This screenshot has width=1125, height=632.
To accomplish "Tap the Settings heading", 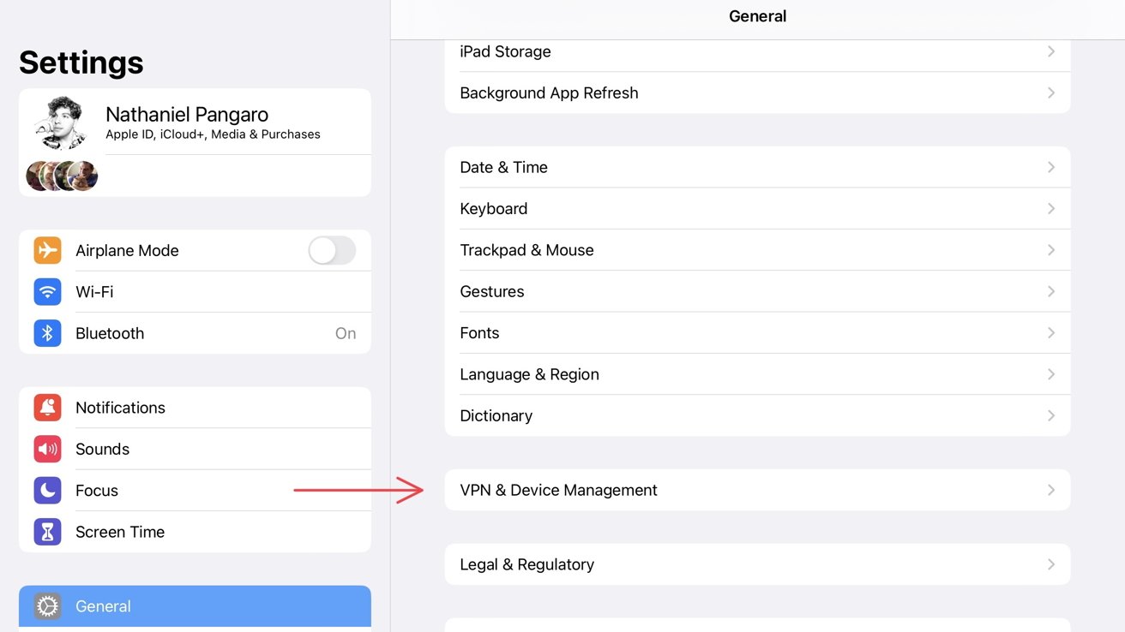I will [x=81, y=63].
